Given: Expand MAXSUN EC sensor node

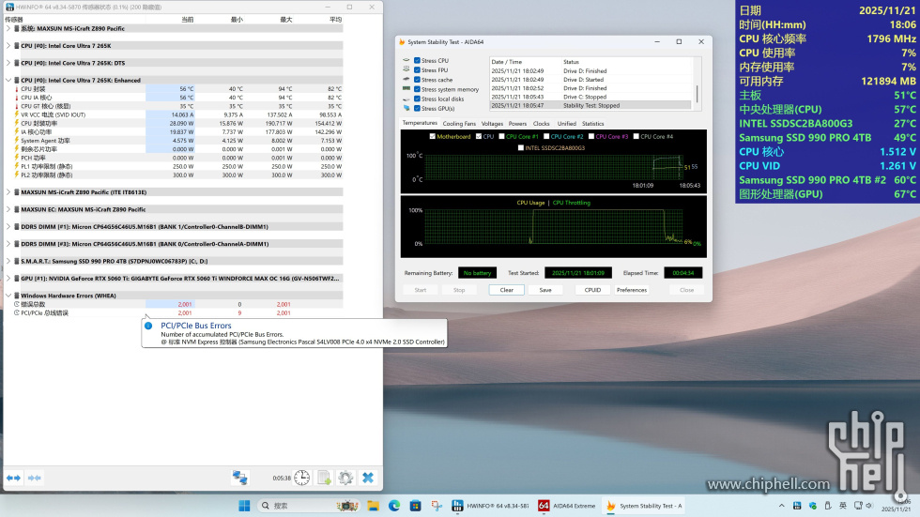Looking at the screenshot, I should coord(8,209).
